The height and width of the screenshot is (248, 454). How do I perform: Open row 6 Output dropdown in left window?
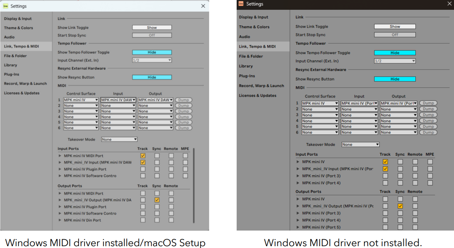coord(155,128)
